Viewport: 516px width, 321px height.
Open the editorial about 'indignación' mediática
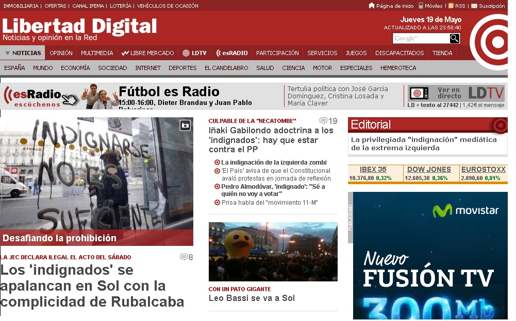424,144
